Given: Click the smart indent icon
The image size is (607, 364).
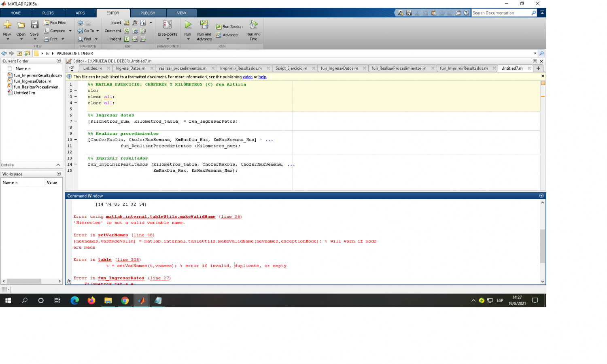Looking at the screenshot, I should click(127, 39).
